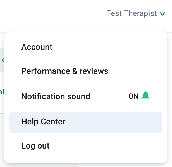Go to the Help Center link
The image size is (172, 167).
coord(44,122)
